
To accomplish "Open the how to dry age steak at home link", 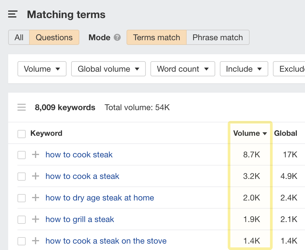I will [100, 198].
